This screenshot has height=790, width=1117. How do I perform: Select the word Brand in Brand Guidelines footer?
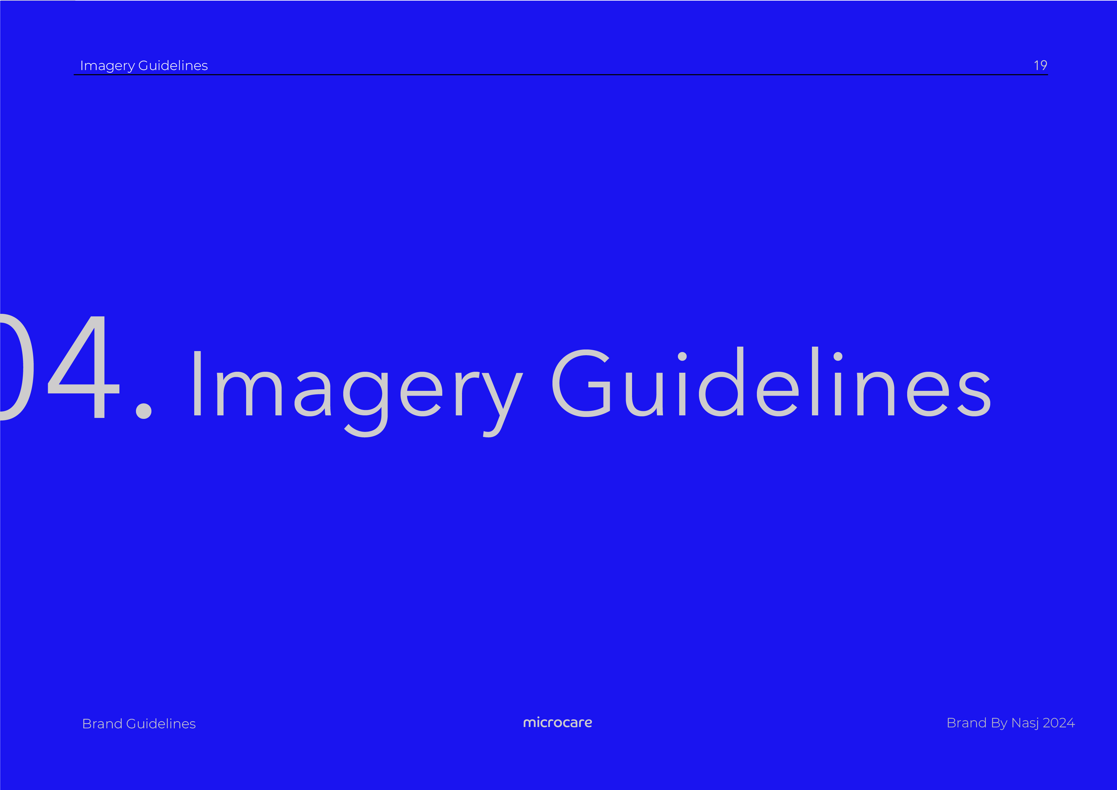(102, 724)
